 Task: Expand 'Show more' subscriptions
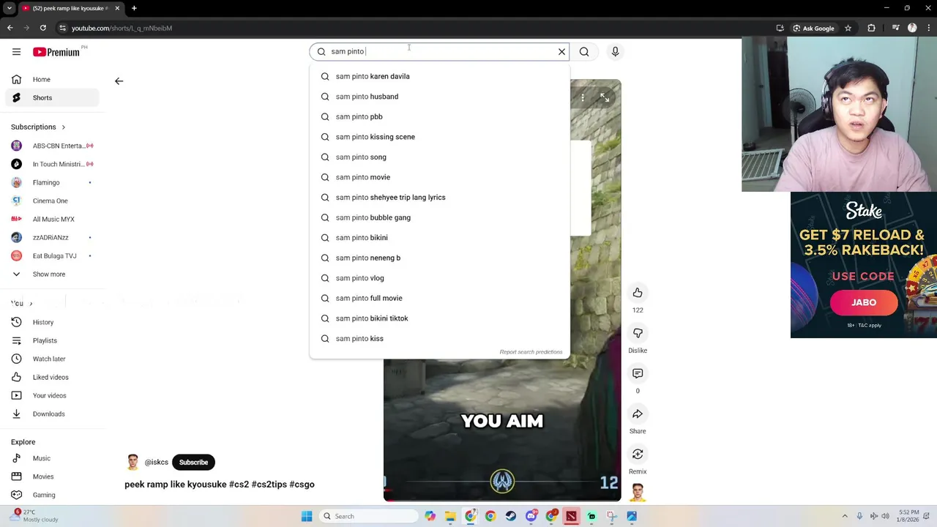coord(52,274)
